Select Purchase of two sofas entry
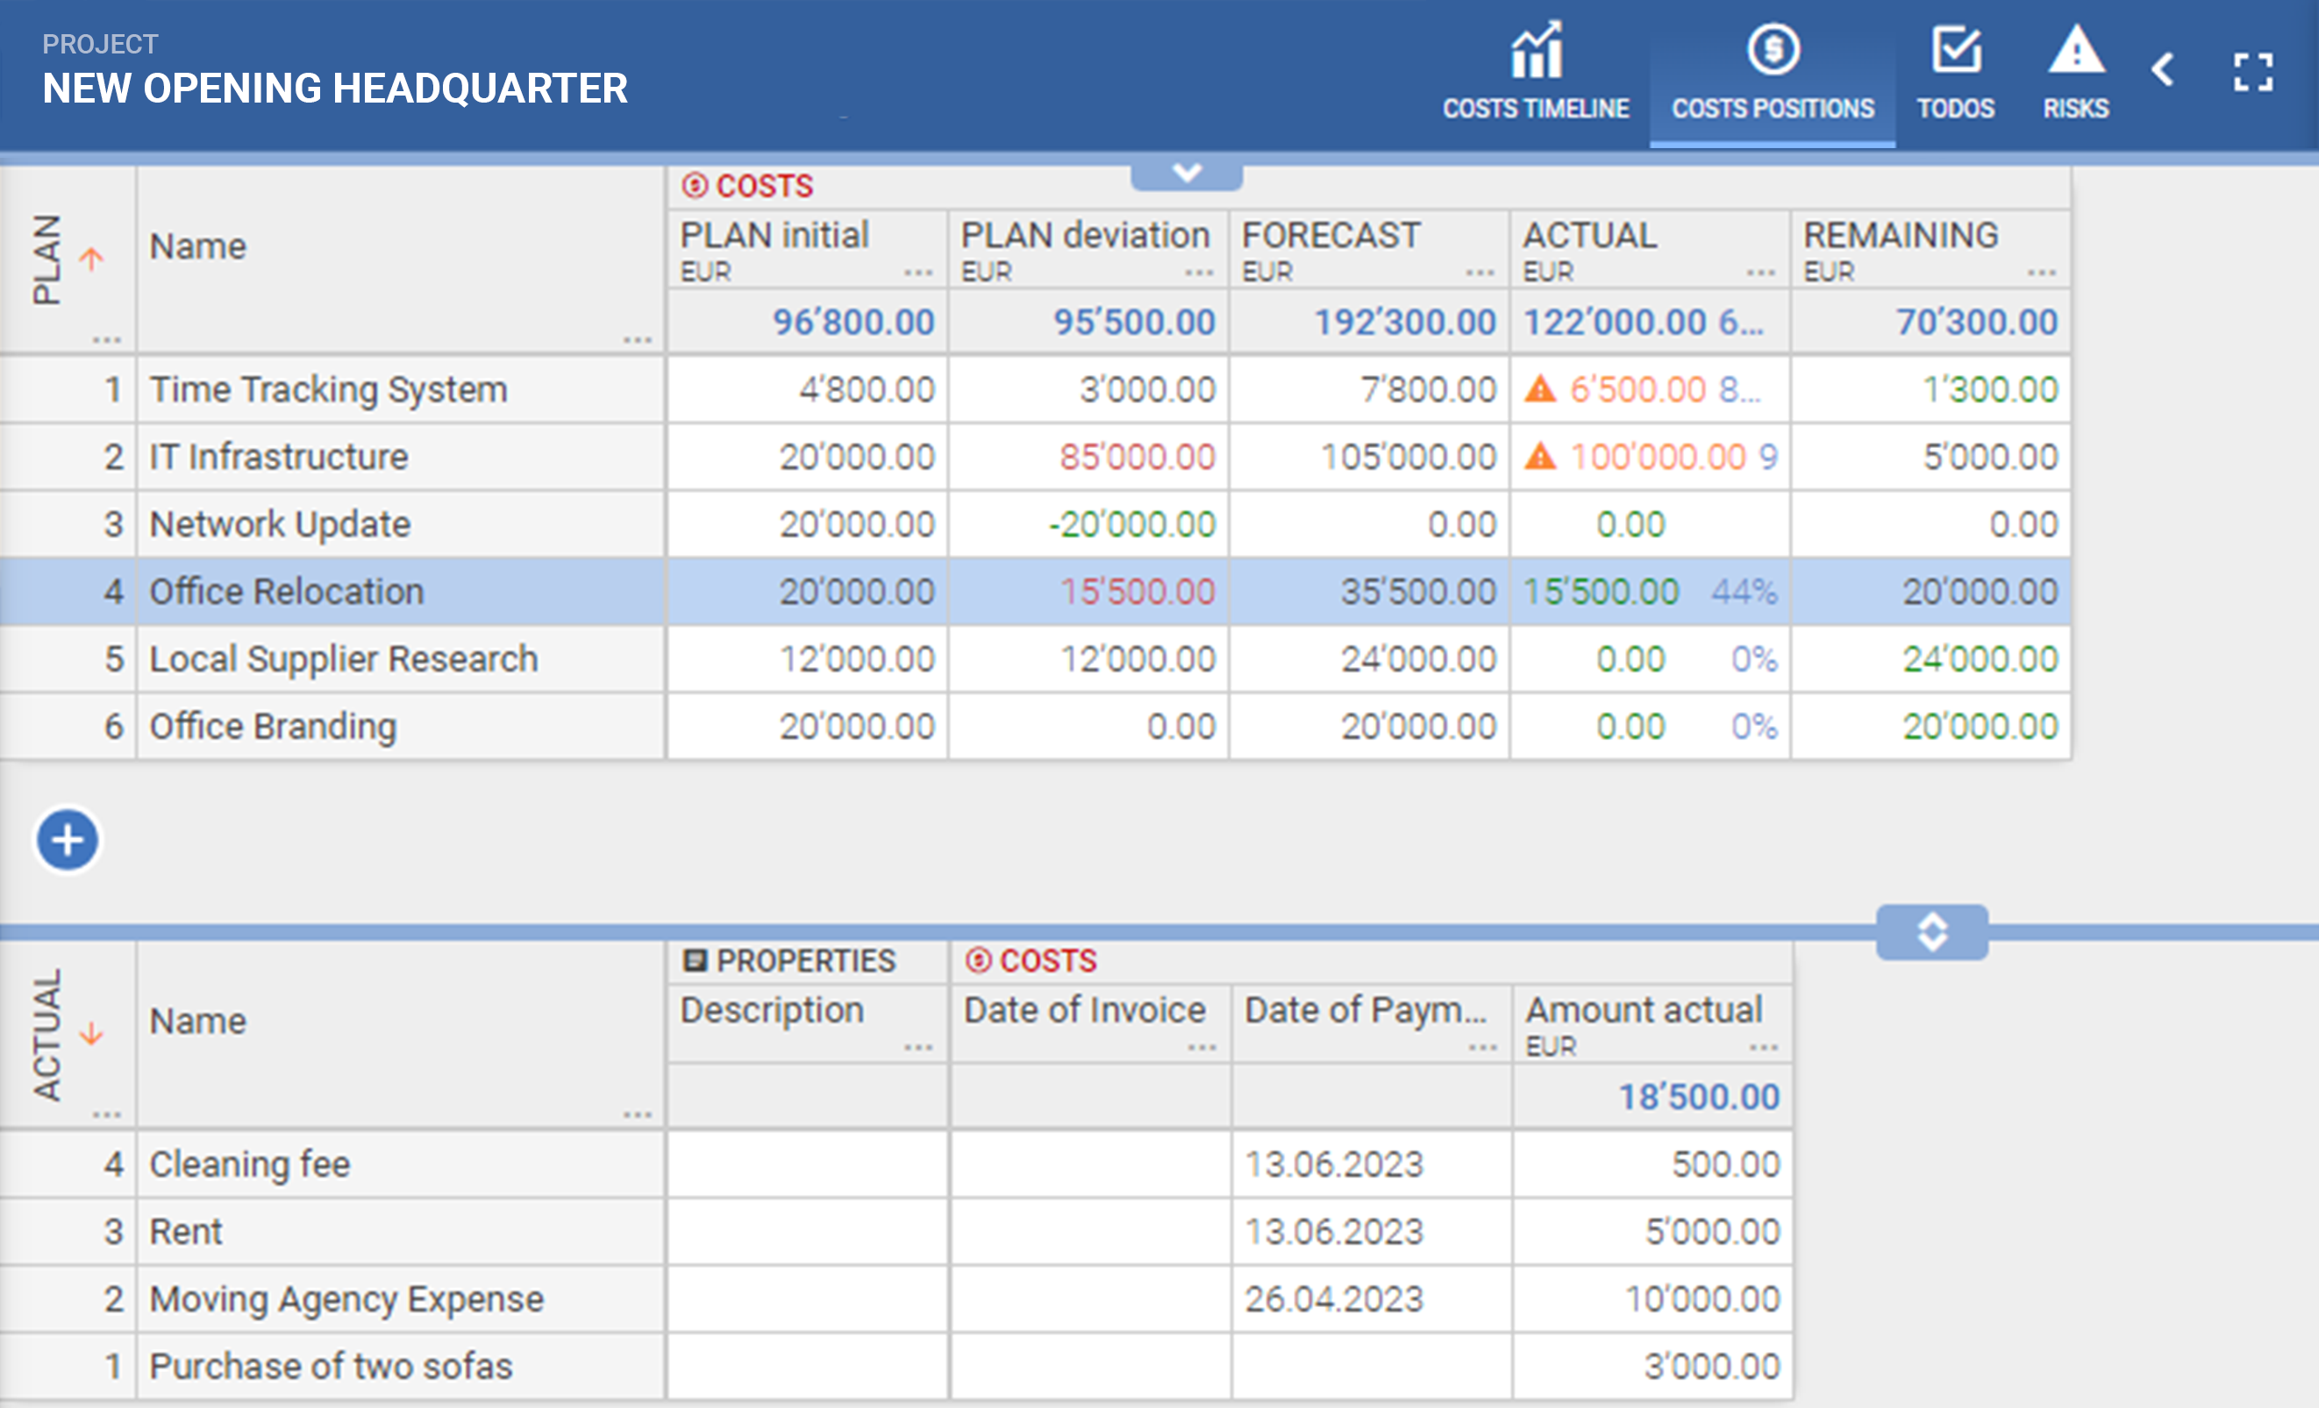The width and height of the screenshot is (2319, 1408). click(x=896, y=1367)
